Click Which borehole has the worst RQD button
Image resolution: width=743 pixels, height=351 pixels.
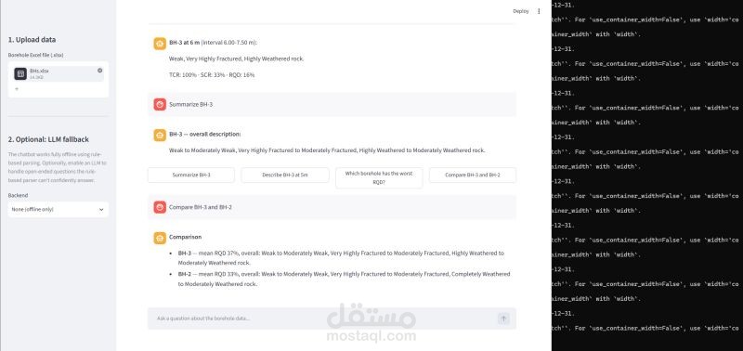point(379,177)
